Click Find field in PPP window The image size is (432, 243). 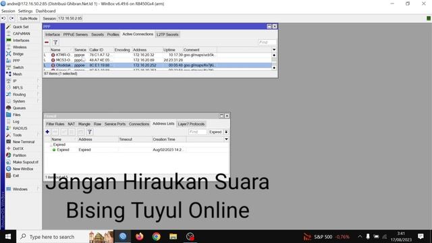(x=267, y=42)
